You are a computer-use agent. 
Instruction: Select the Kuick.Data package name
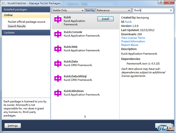pyautogui.click(x=71, y=61)
